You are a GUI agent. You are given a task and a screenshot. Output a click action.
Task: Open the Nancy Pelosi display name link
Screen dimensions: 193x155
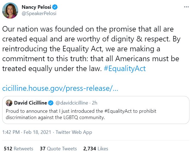pyautogui.click(x=36, y=7)
